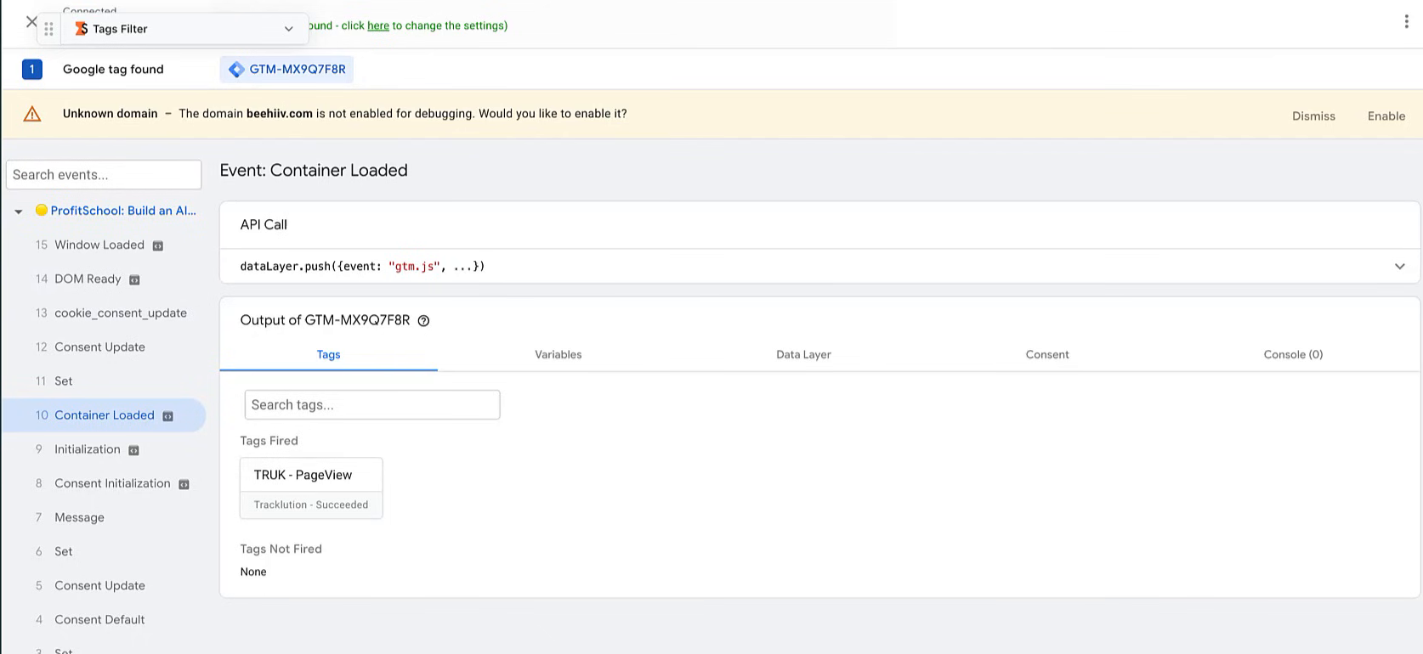Image resolution: width=1423 pixels, height=654 pixels.
Task: Click the blue number 1 badge
Action: point(32,69)
